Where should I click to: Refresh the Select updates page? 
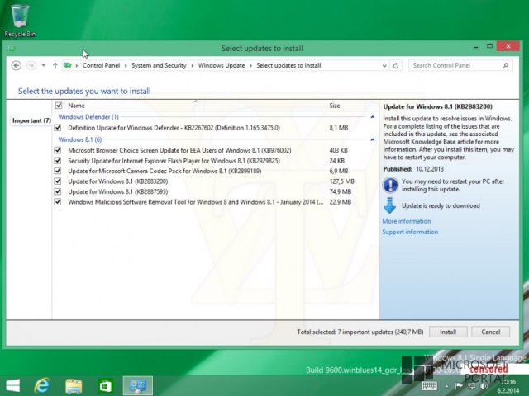click(396, 66)
